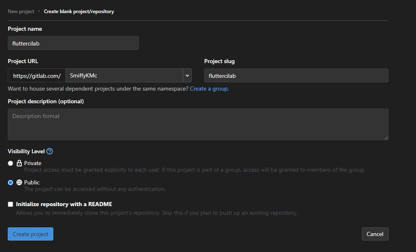This screenshot has width=416, height=252.
Task: Focus the Project name input field
Action: pos(73,43)
